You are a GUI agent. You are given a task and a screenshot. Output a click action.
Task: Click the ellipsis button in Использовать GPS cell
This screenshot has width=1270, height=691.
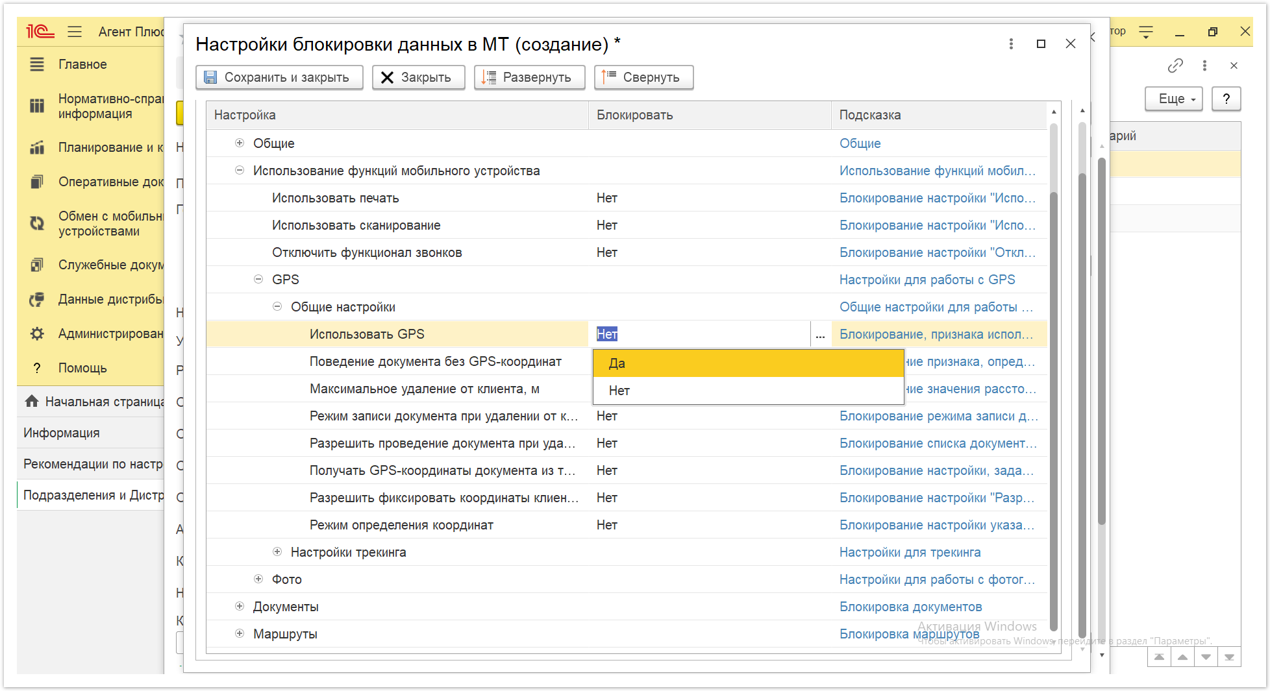820,334
